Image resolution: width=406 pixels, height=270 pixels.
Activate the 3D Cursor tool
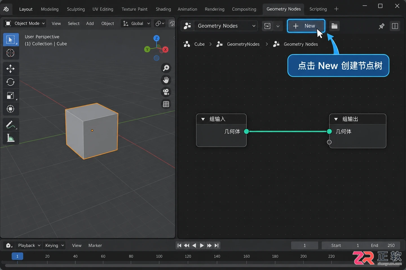coord(11,53)
